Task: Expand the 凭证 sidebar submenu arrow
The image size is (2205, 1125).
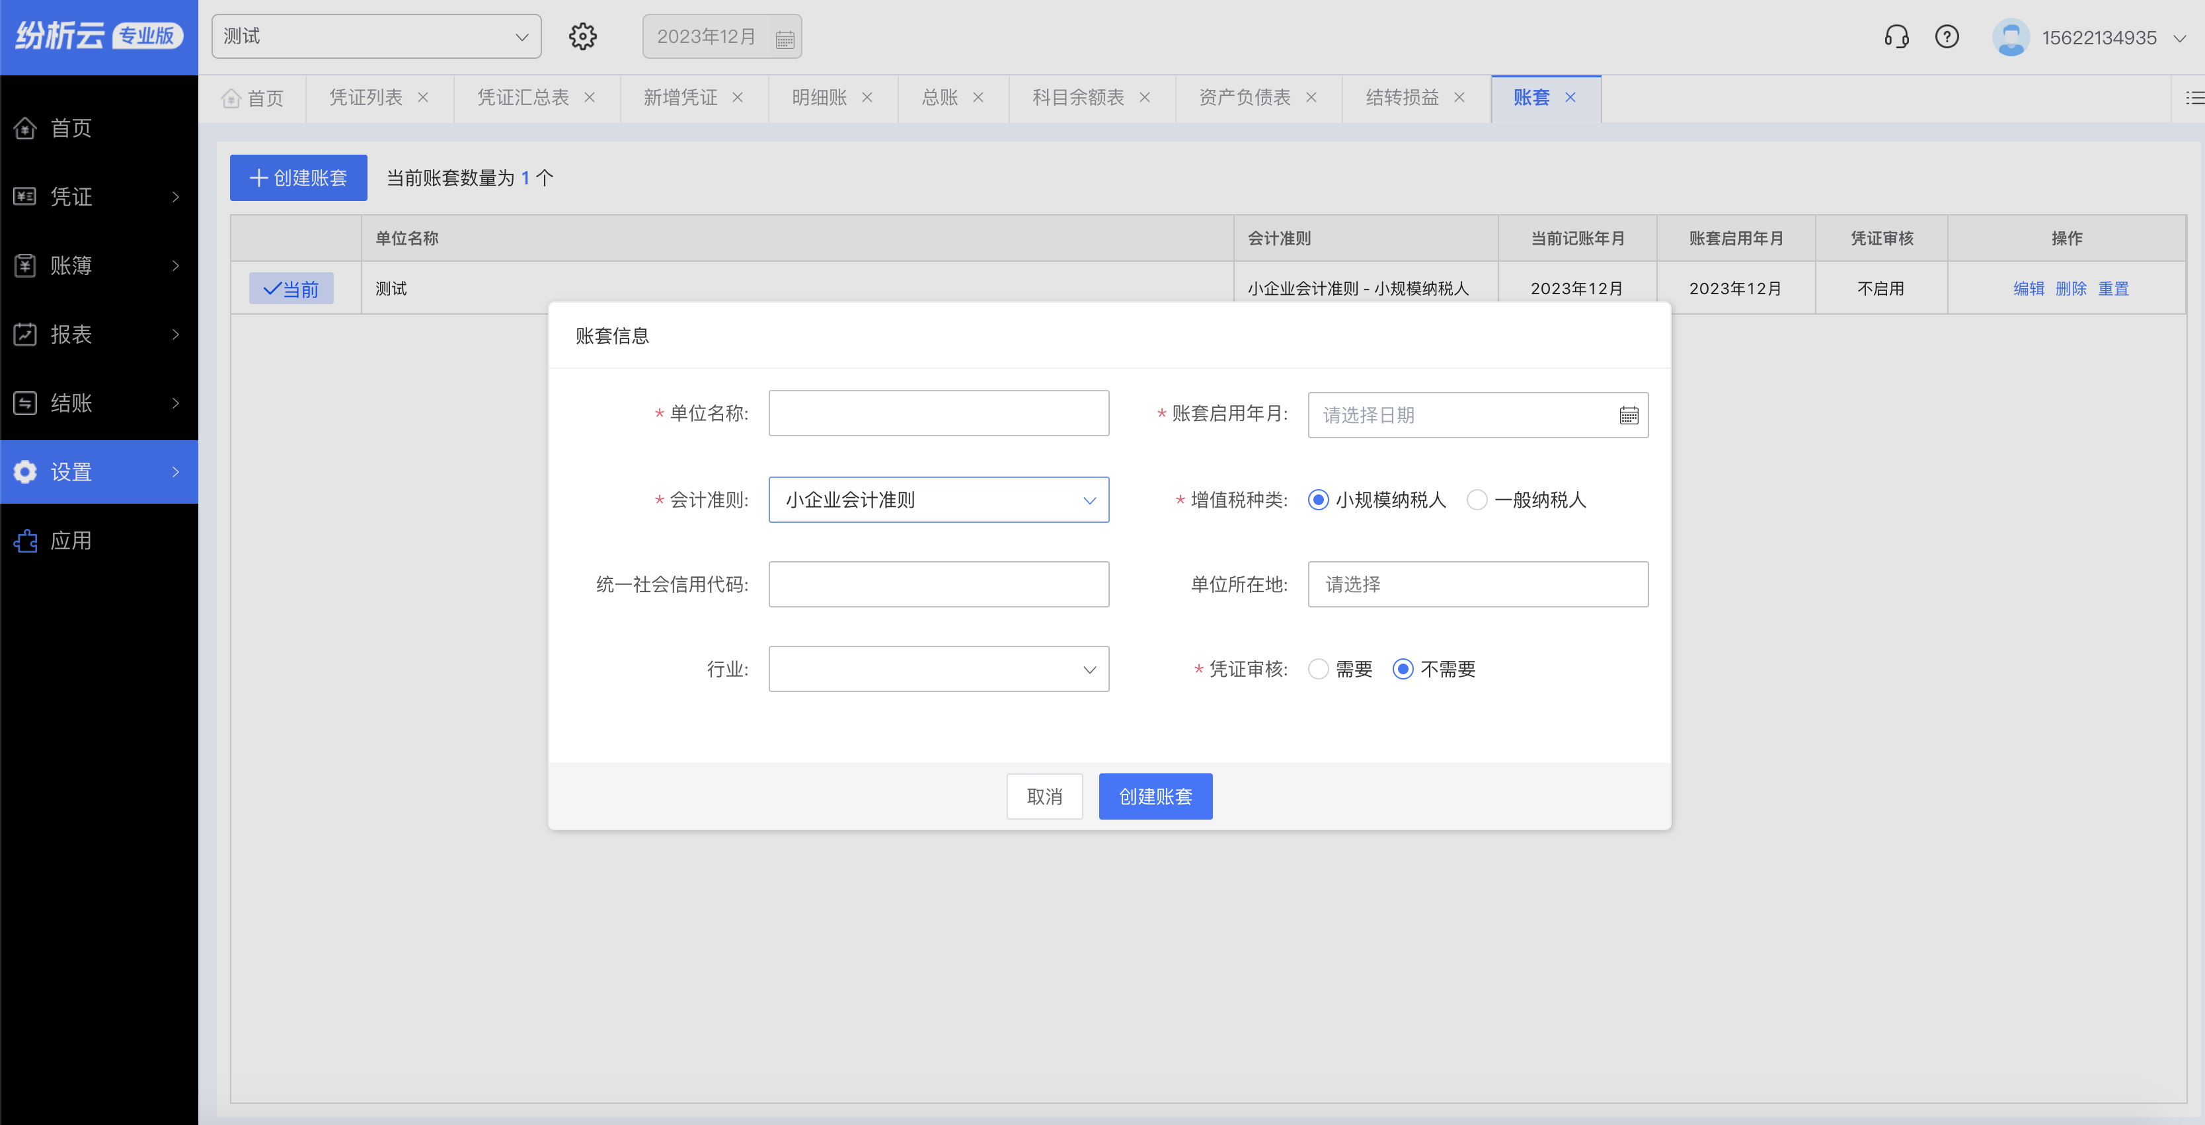Action: [175, 197]
